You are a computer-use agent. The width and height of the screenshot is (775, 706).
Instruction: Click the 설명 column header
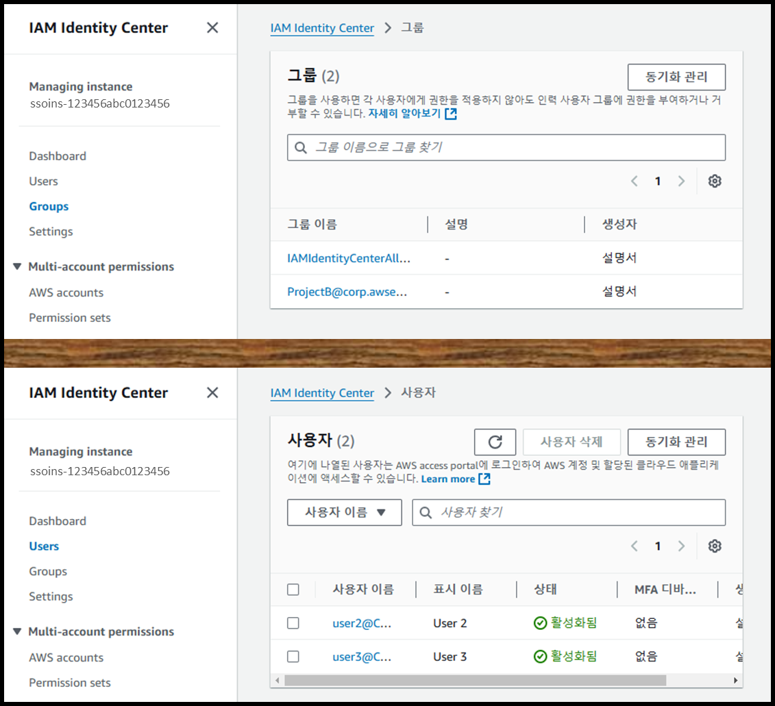(x=456, y=225)
